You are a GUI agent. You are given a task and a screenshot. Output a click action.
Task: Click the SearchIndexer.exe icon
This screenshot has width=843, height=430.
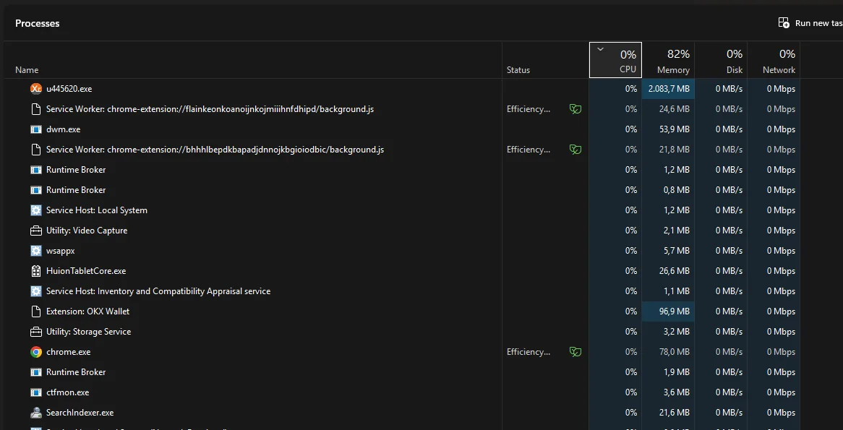36,413
